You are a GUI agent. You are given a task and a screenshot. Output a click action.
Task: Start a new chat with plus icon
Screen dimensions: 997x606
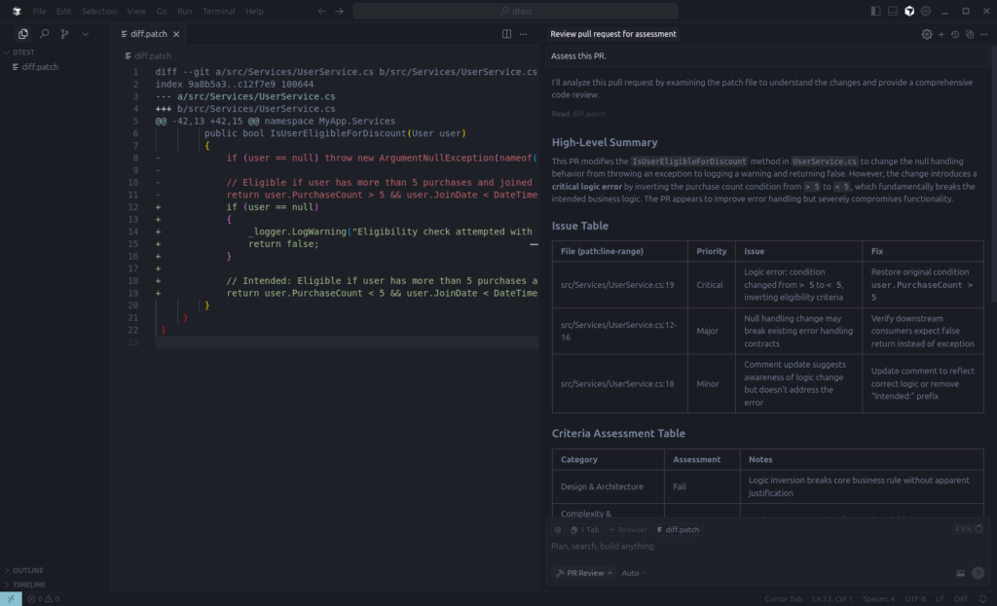pos(941,34)
